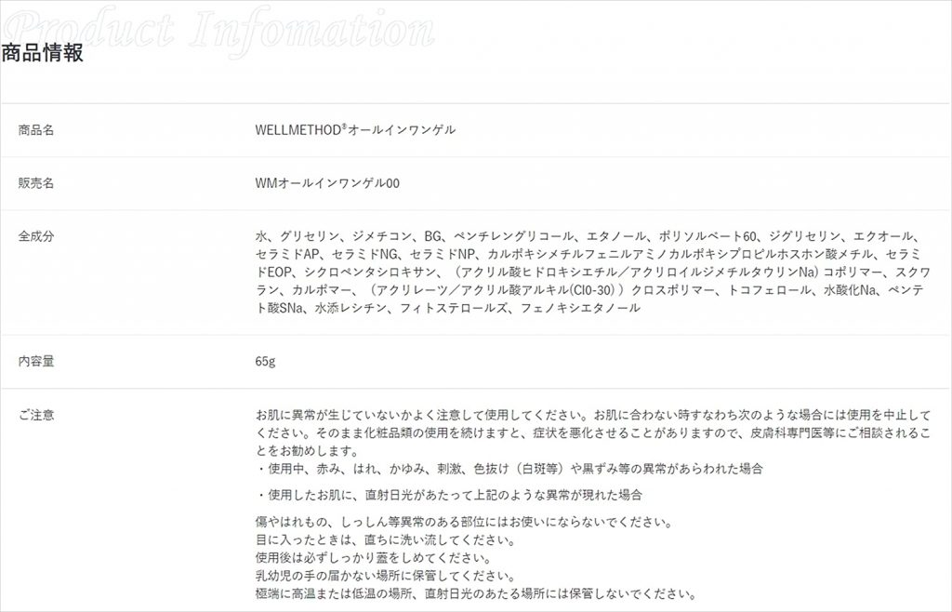Select the 販売名 row label
This screenshot has height=612, width=952.
point(36,183)
